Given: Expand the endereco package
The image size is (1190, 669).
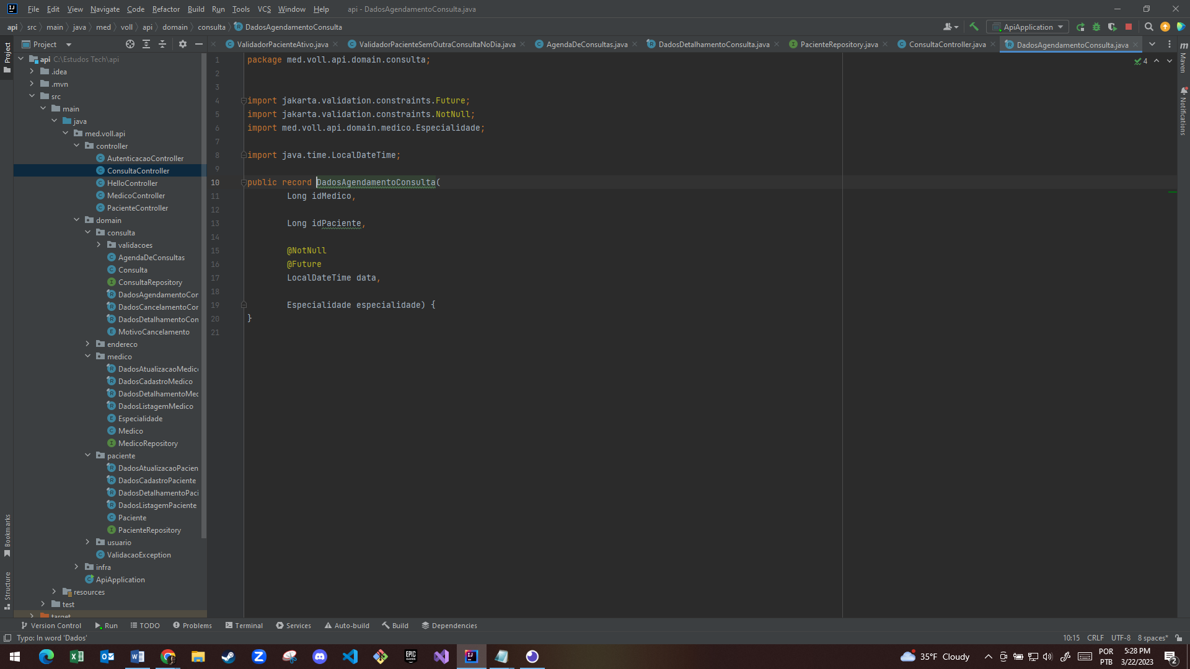Looking at the screenshot, I should coord(87,344).
